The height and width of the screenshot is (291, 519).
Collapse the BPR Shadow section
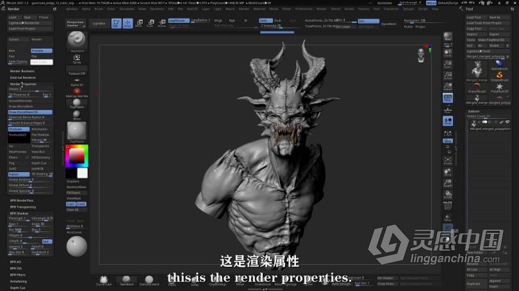pos(19,214)
